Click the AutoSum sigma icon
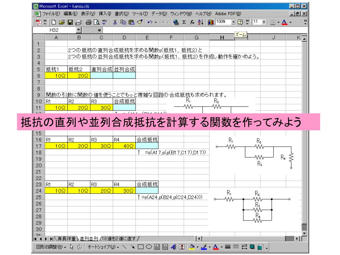 (184, 22)
